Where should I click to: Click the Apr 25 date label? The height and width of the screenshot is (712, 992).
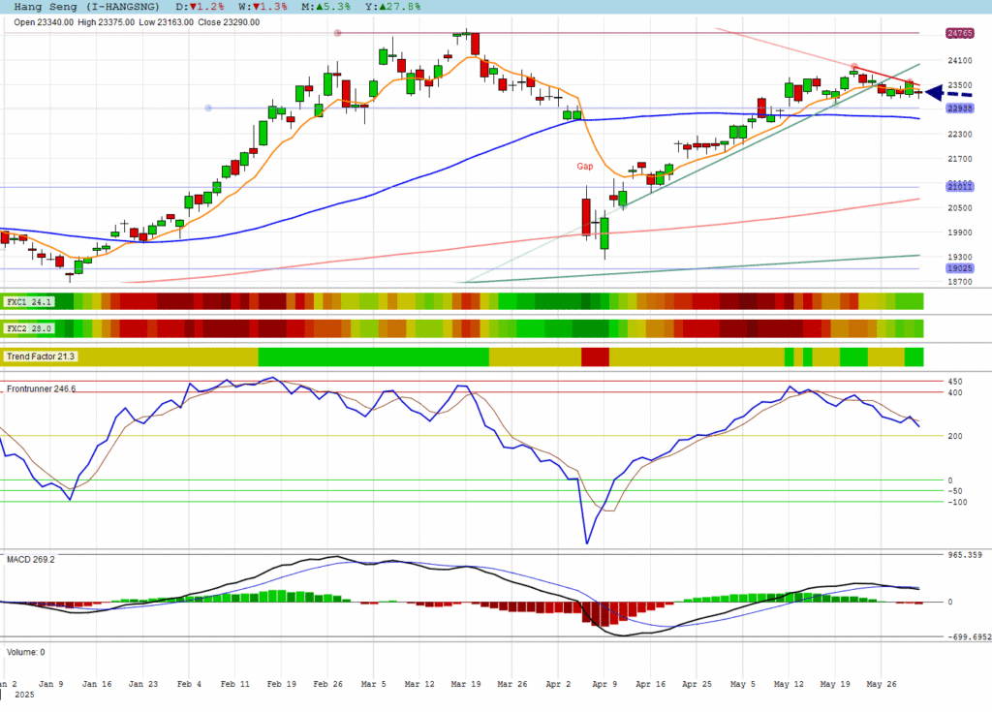(x=697, y=684)
